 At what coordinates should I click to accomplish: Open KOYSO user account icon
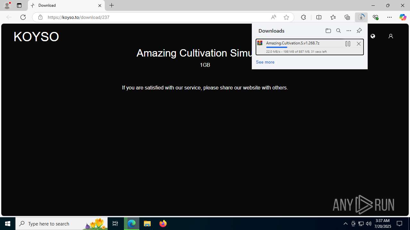(x=390, y=36)
